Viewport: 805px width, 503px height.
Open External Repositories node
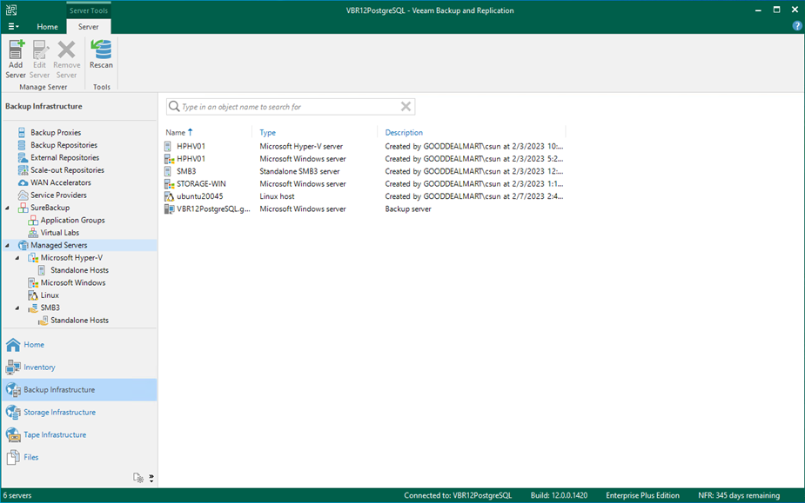64,157
